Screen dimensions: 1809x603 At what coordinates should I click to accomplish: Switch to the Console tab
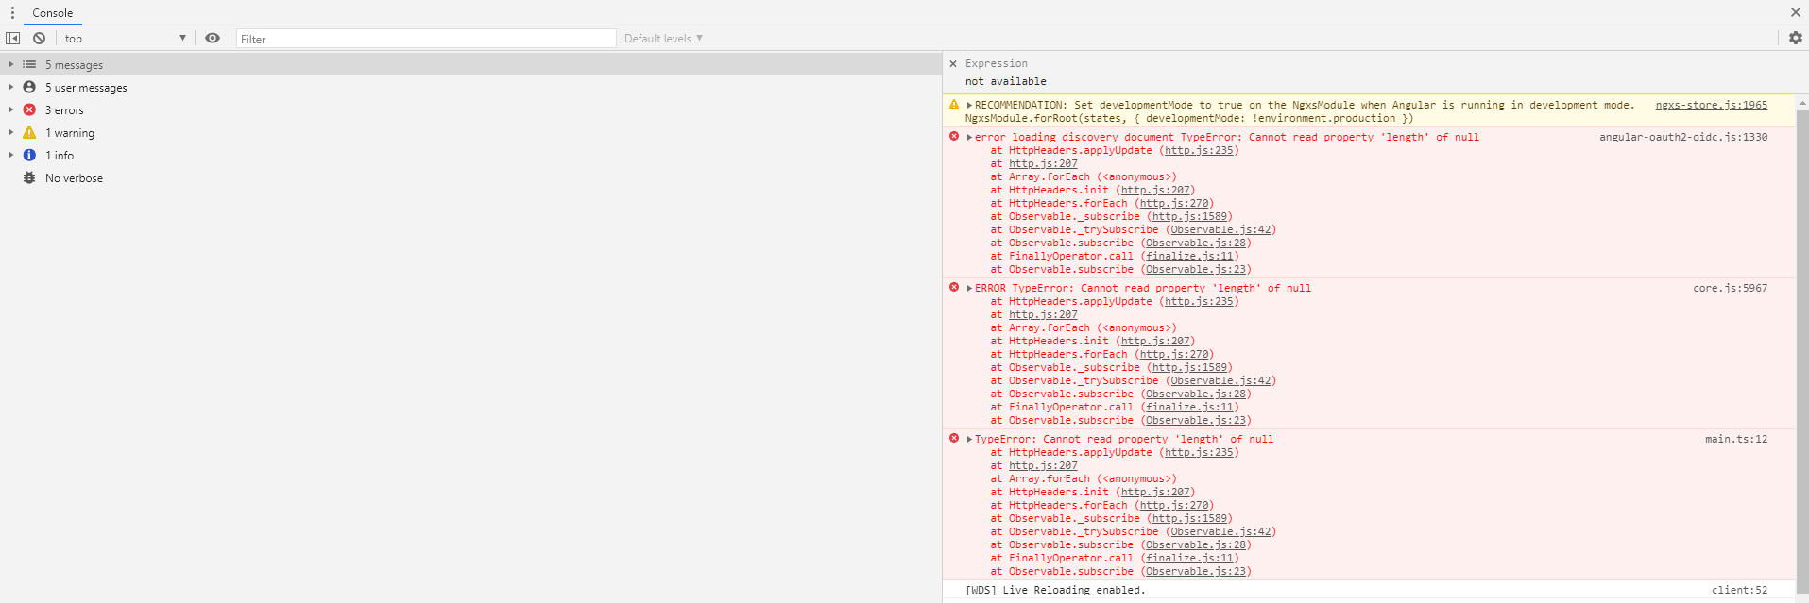(x=52, y=13)
